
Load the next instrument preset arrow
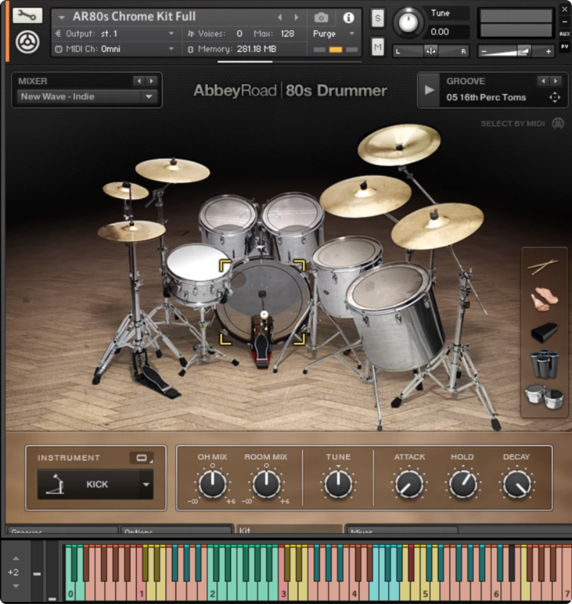[x=296, y=17]
